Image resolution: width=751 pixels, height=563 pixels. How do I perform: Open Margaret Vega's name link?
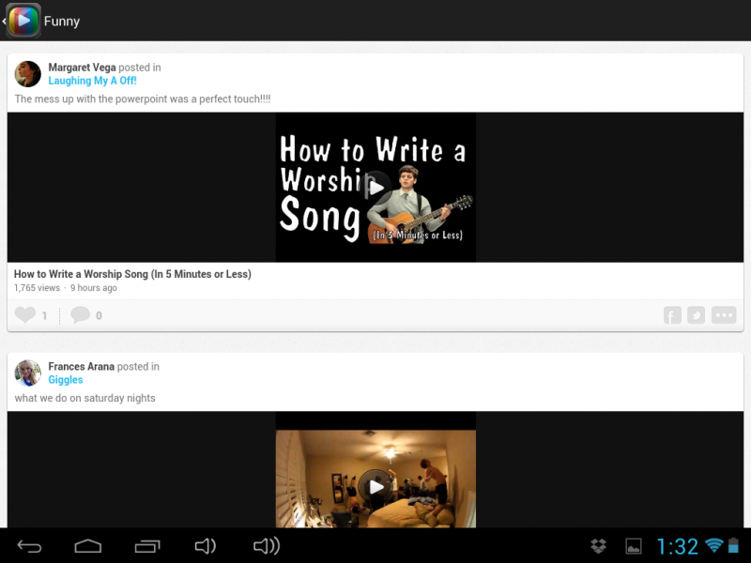point(82,68)
